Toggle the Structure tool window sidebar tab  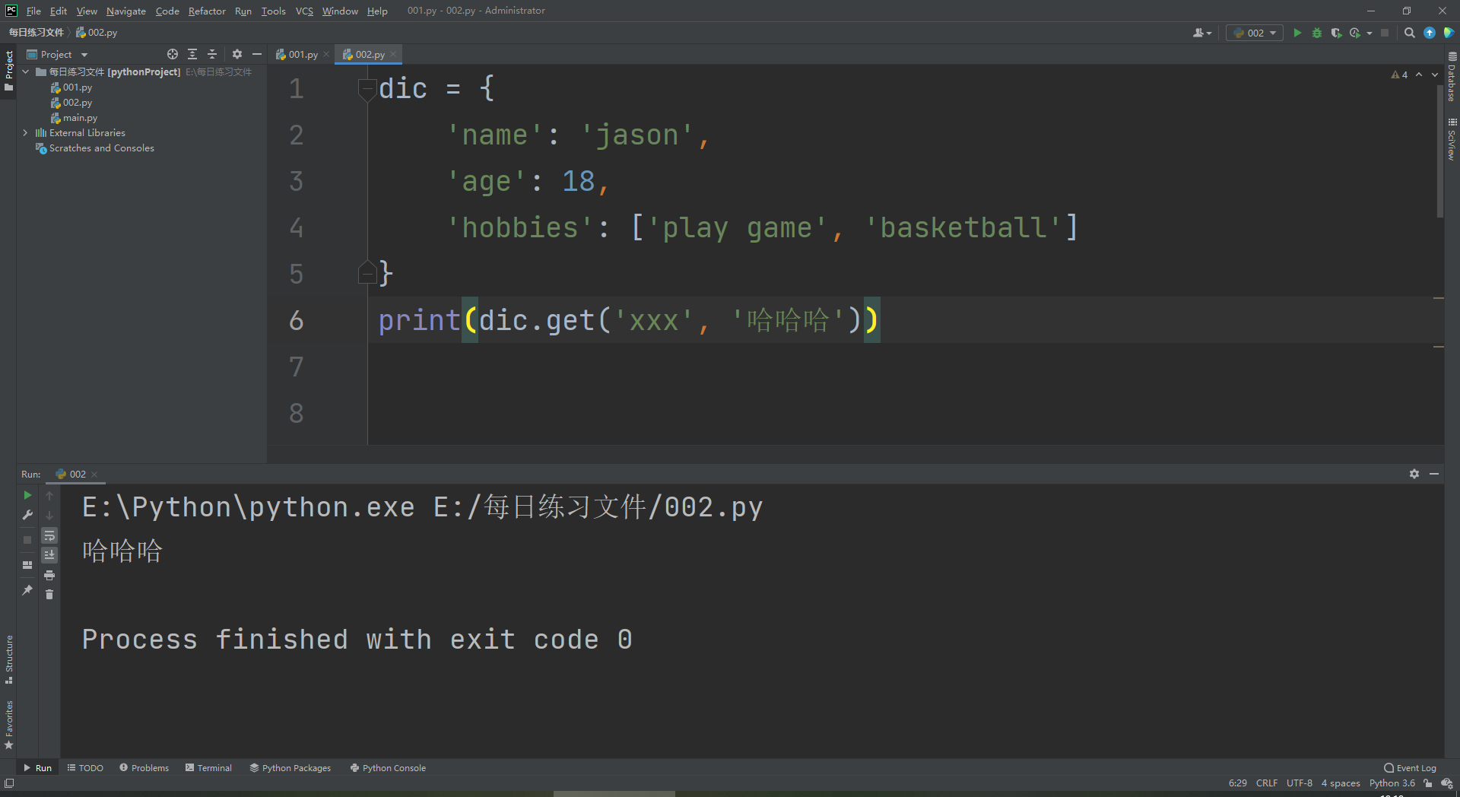pos(9,659)
